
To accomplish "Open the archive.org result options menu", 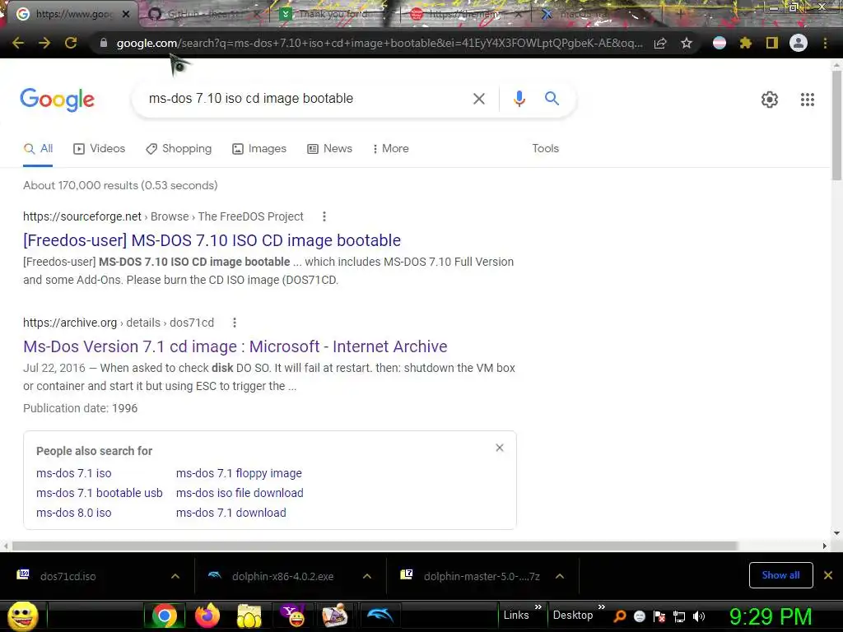I will point(235,323).
